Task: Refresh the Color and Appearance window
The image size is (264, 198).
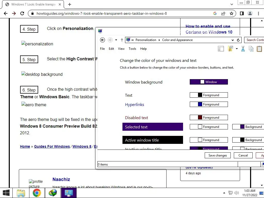Action: point(238,40)
